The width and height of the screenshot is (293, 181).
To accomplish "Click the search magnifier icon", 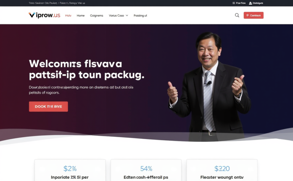I will [237, 15].
